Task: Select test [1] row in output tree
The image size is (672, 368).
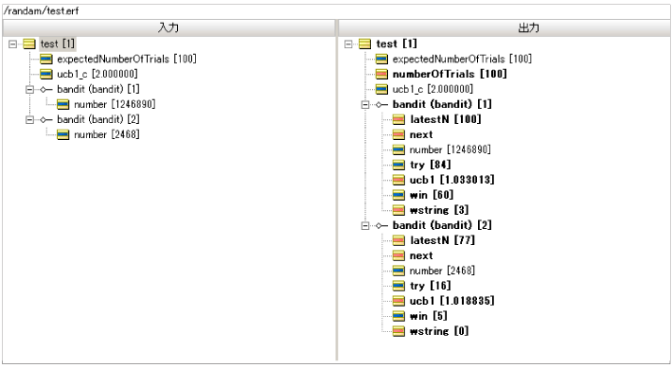Action: coord(397,44)
